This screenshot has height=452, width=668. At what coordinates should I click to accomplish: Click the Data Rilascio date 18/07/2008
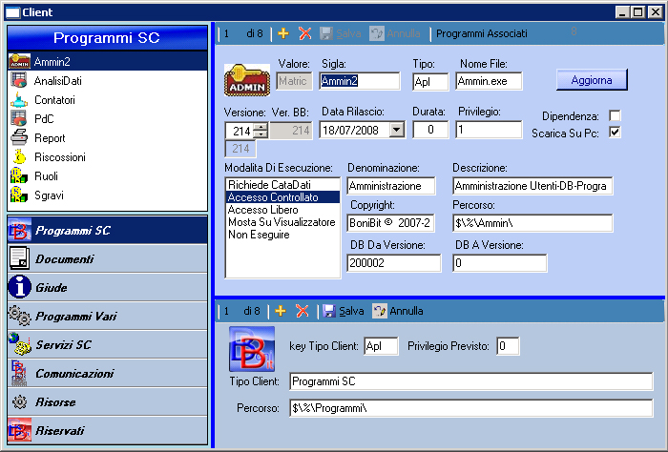tap(350, 130)
